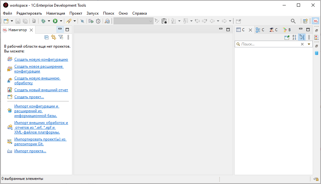
Task: Toggle the highlighted tree categories view button
Action: [x=301, y=37]
